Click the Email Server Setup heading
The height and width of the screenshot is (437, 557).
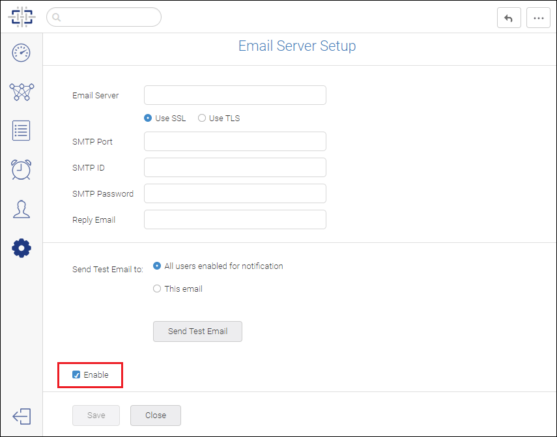pyautogui.click(x=297, y=46)
